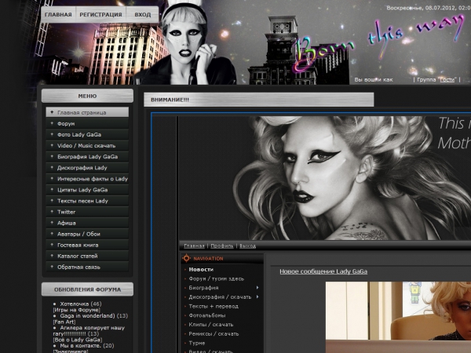Open Цитаты Lady GaGa menu item
Viewport: 471px width, 353px height.
coord(87,190)
